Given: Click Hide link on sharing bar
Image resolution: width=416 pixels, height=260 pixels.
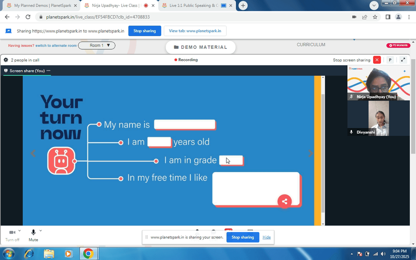Looking at the screenshot, I should point(266,237).
